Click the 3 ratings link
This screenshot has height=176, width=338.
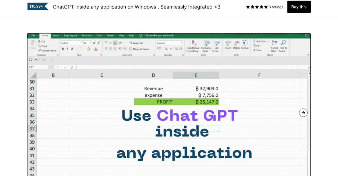click(276, 7)
